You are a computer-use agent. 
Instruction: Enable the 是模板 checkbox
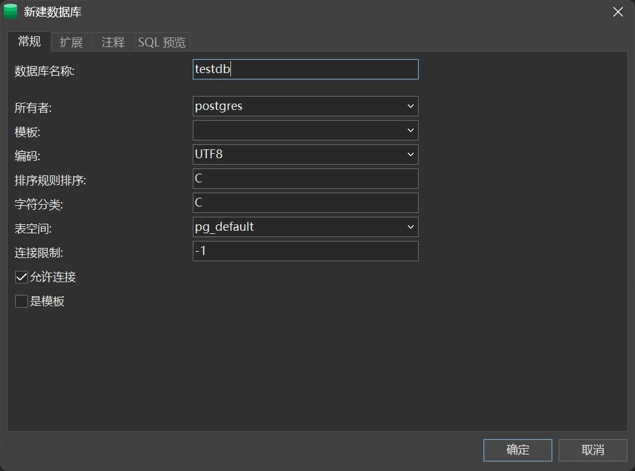22,301
